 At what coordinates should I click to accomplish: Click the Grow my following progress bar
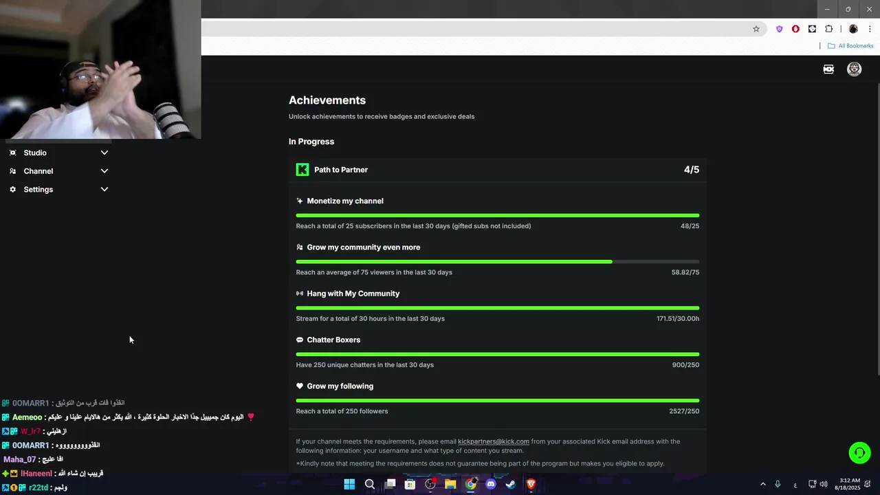tap(498, 400)
